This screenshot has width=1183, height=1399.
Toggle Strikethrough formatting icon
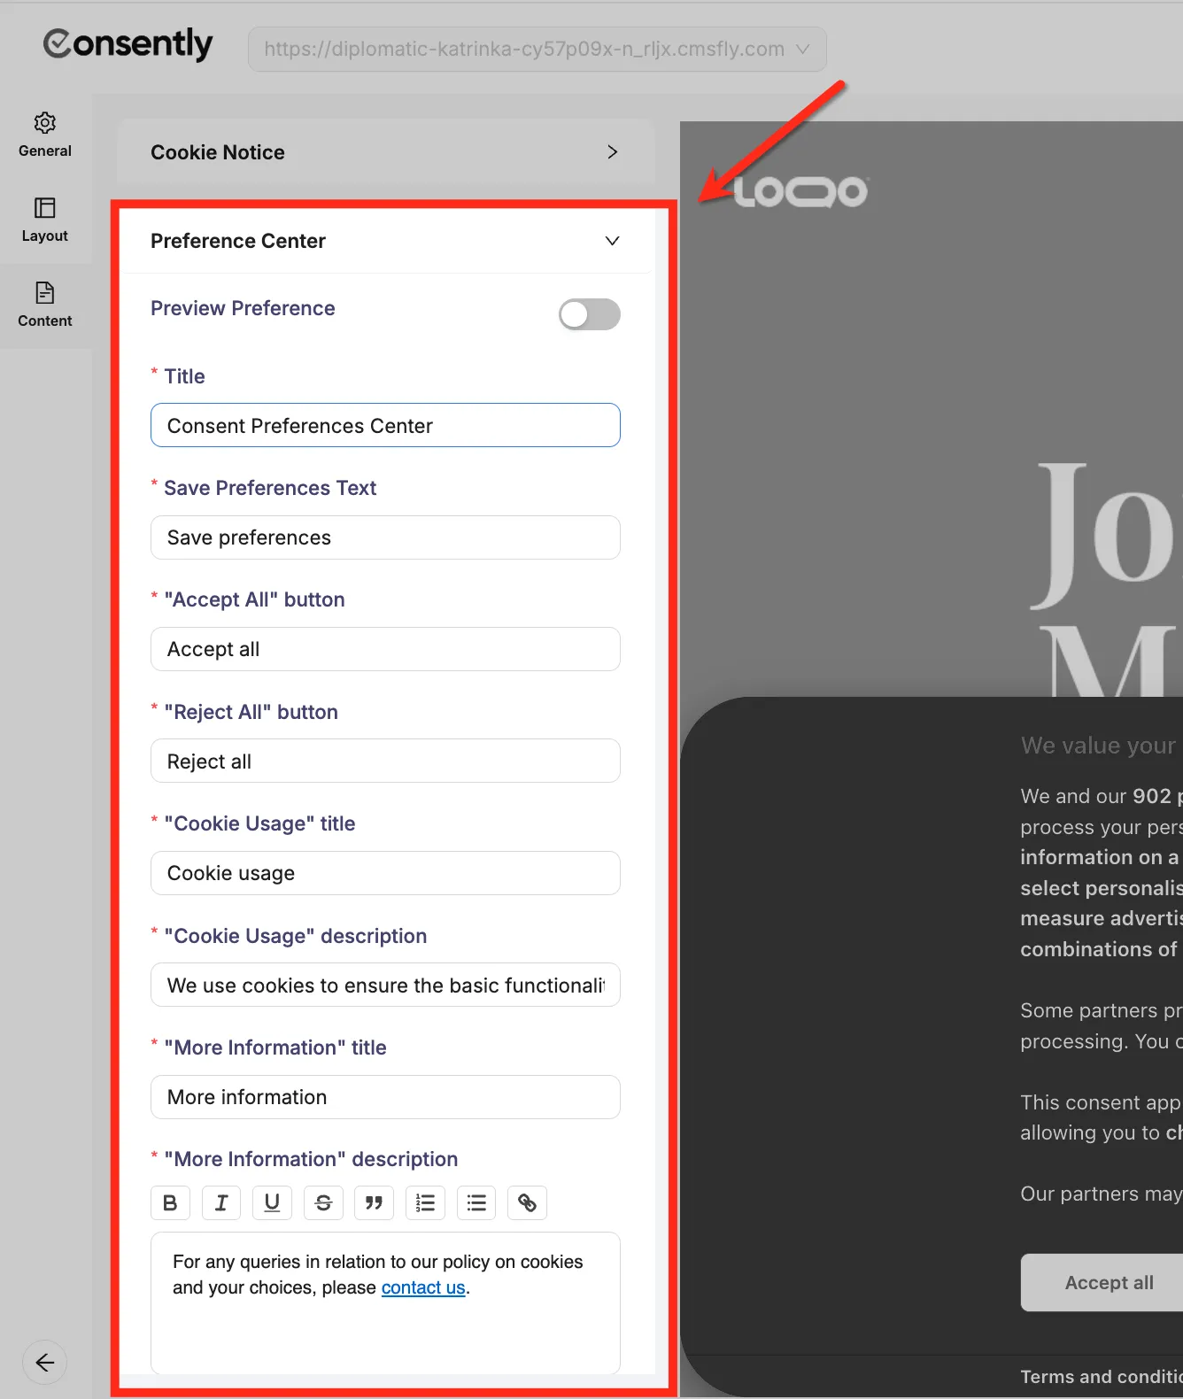coord(323,1202)
